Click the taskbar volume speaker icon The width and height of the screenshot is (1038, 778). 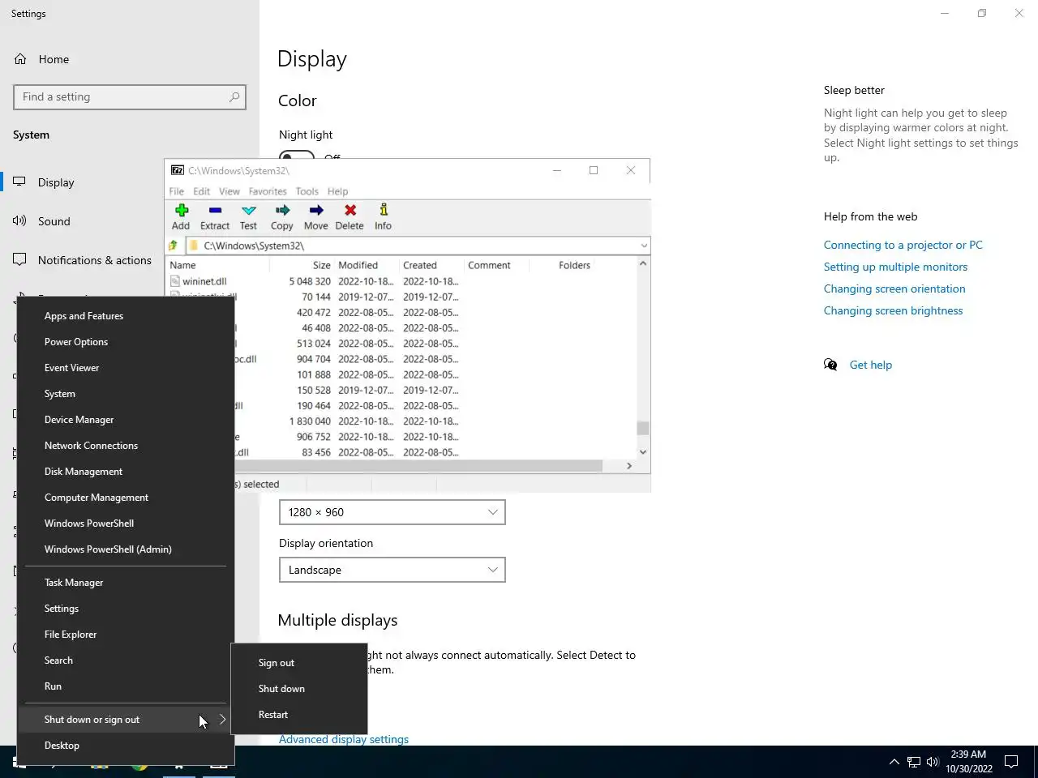click(x=933, y=762)
